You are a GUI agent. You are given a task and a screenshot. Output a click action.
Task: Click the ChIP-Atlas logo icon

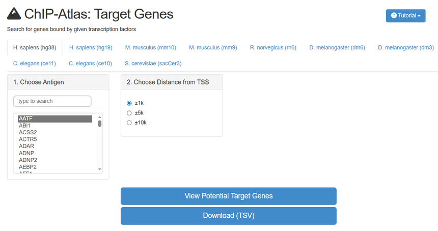coord(14,14)
